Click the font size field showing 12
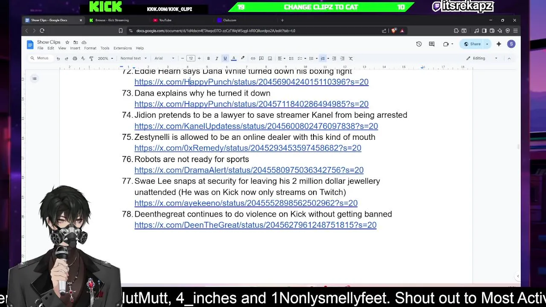 [191, 58]
